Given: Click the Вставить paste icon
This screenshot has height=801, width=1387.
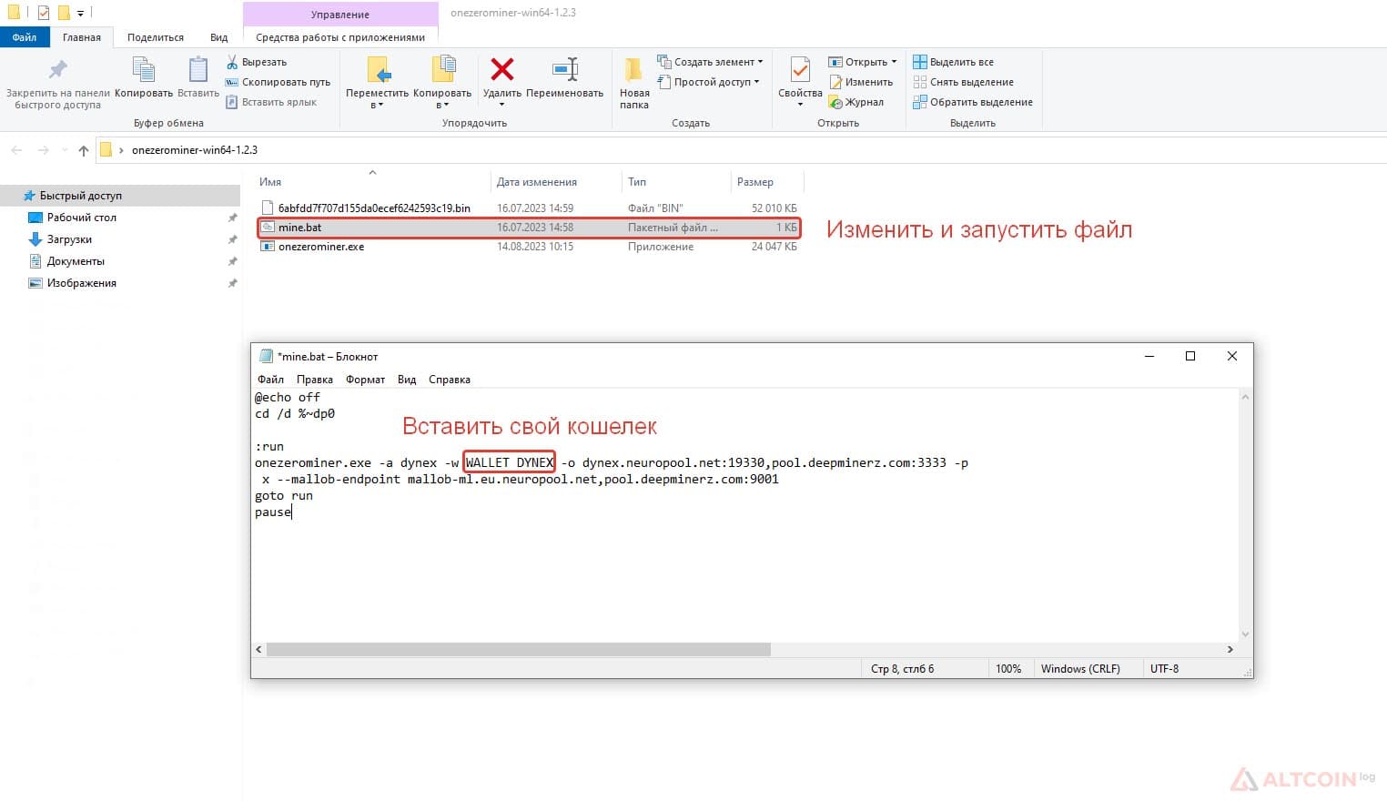Looking at the screenshot, I should click(198, 77).
